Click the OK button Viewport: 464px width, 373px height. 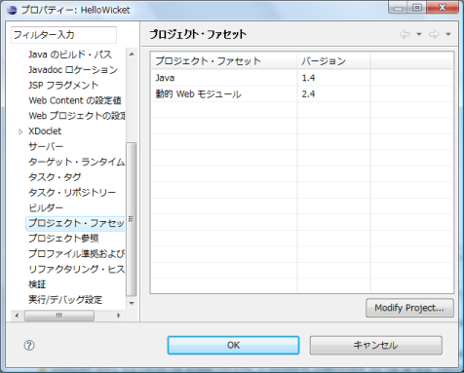coord(233,345)
